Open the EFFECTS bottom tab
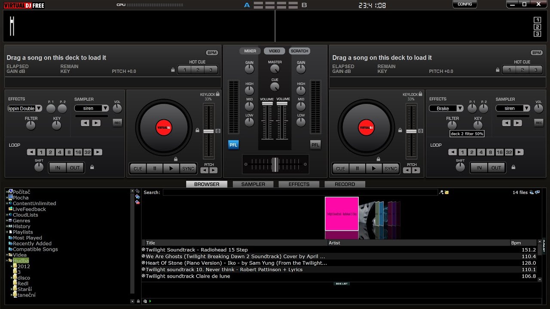 [299, 184]
